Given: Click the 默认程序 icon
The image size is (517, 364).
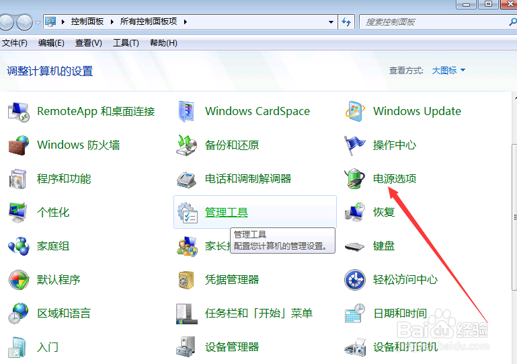Looking at the screenshot, I should point(19,280).
